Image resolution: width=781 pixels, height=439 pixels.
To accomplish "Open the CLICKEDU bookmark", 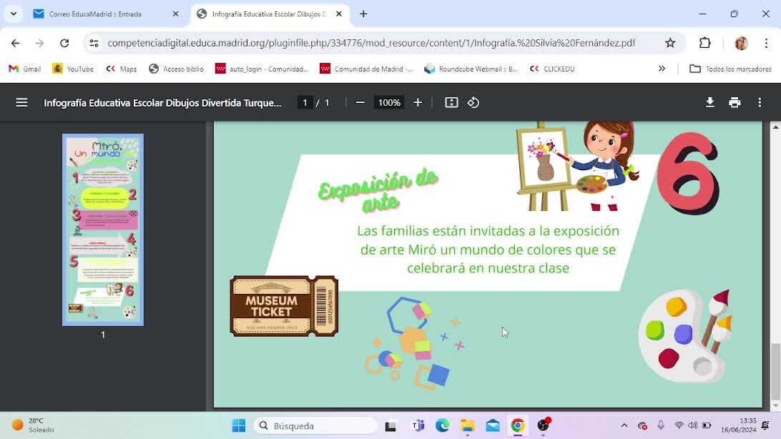I will coord(552,69).
